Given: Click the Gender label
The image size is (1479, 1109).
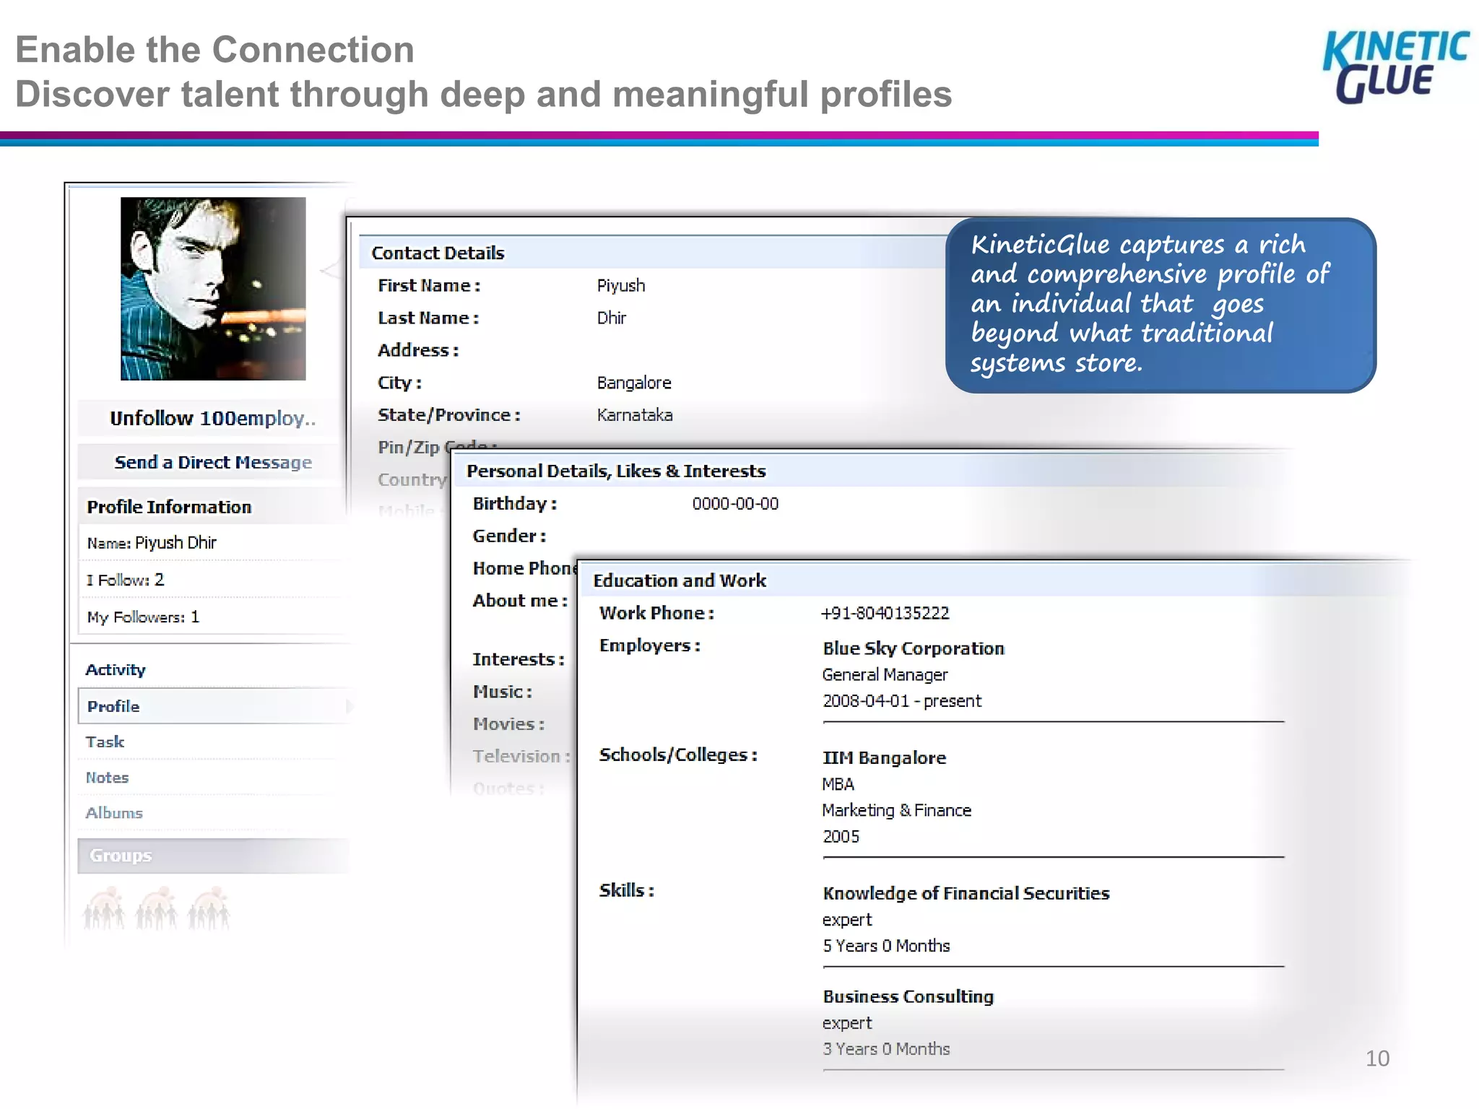Looking at the screenshot, I should [x=509, y=536].
